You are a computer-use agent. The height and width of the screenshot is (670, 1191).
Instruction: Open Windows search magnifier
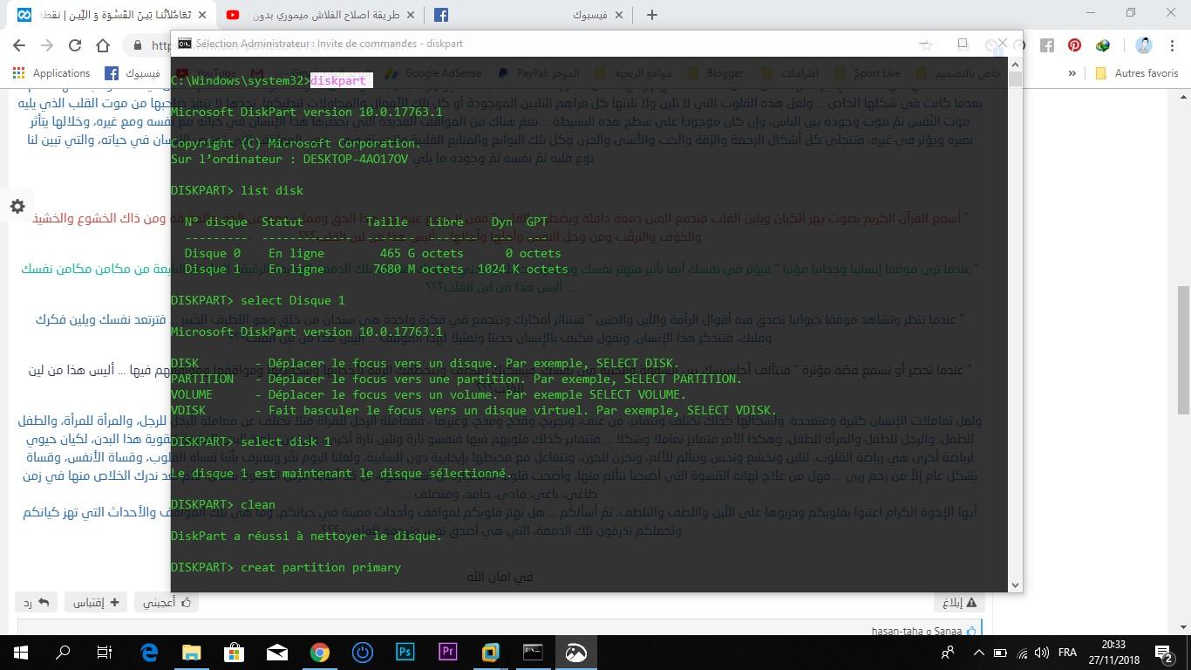tap(63, 652)
